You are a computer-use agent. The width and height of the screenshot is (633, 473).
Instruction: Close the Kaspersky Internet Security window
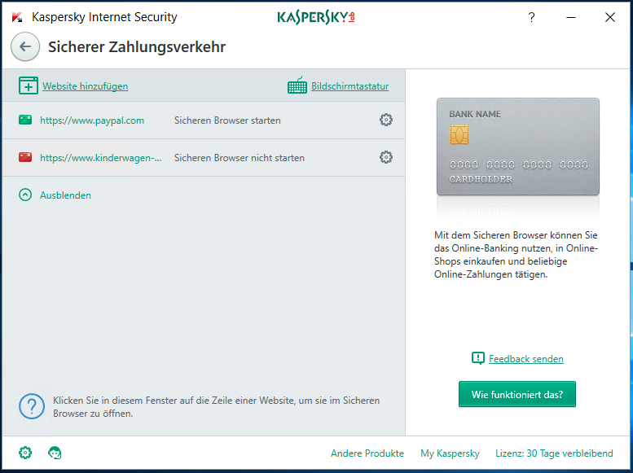[610, 17]
